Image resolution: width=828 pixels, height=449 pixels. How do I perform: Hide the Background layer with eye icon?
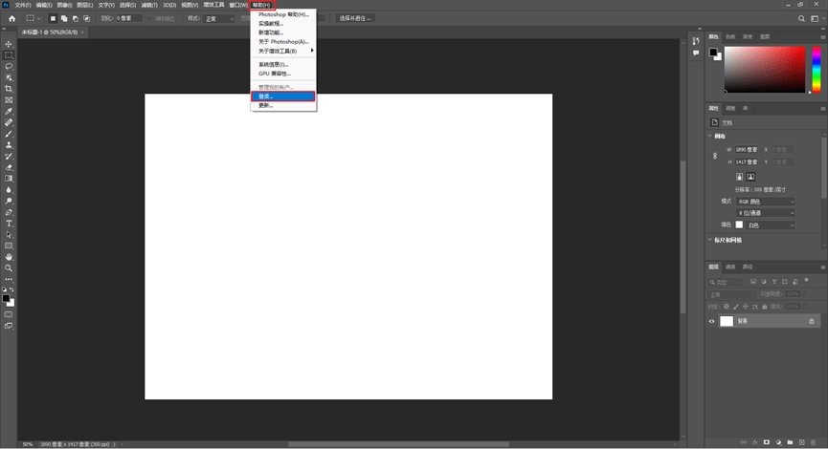point(711,321)
